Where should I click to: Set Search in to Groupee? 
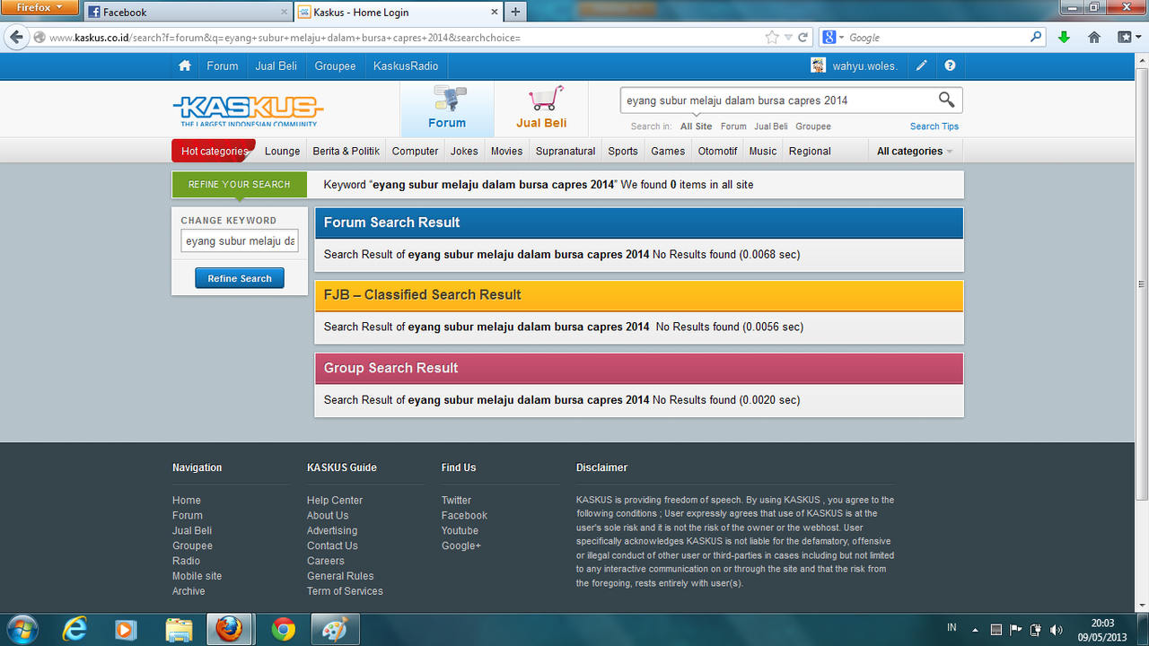813,127
